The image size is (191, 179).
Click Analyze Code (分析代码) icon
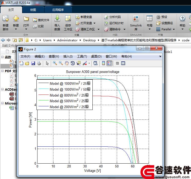coord(106,17)
